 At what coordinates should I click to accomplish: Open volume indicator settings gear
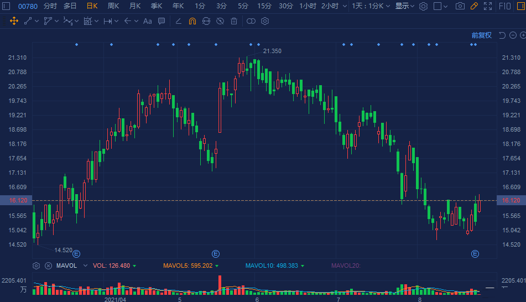coord(37,265)
